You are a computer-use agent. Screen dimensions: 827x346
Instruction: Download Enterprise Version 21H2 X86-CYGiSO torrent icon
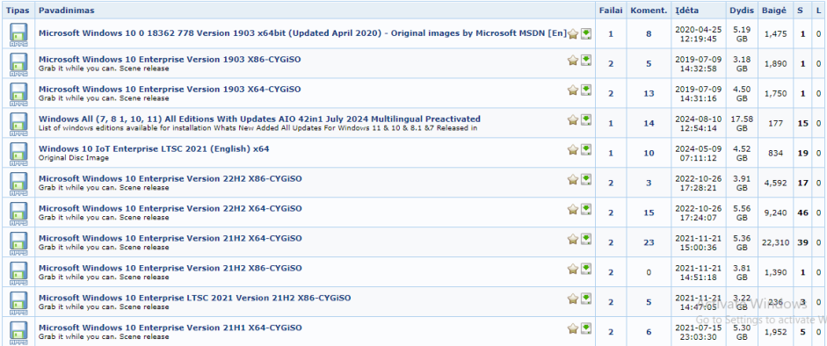tap(586, 268)
